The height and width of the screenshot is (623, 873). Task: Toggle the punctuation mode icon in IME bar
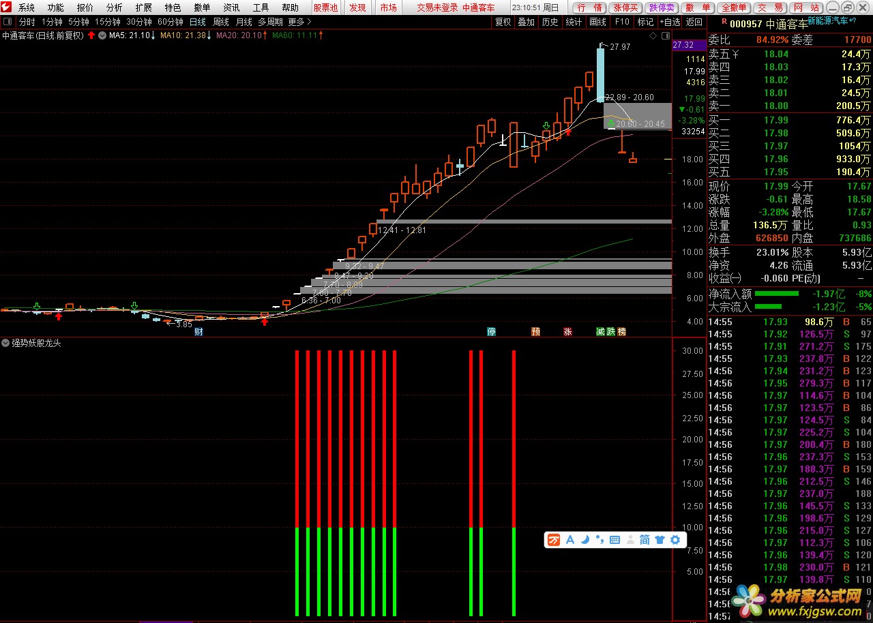click(600, 540)
